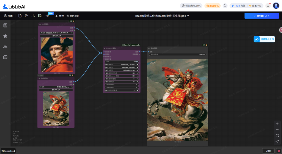This screenshot has height=154, width=282.
Task: Click next arrow on 修复模型 GFPGANv1.4.pth
Action: pos(138,70)
